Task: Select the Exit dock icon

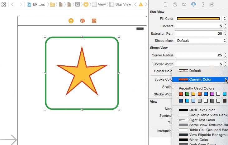Action: tap(94, 21)
